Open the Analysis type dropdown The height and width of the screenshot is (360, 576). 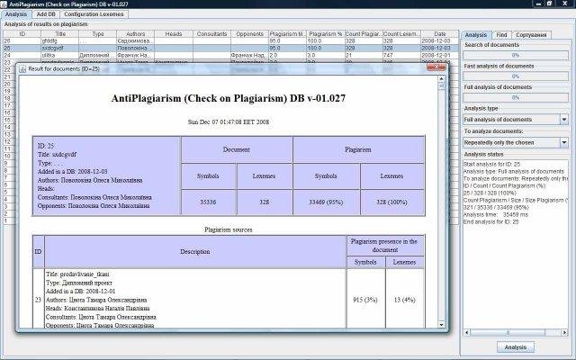click(x=564, y=120)
